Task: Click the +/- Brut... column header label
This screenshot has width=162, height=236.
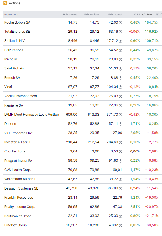Action: pyautogui.click(x=148, y=15)
